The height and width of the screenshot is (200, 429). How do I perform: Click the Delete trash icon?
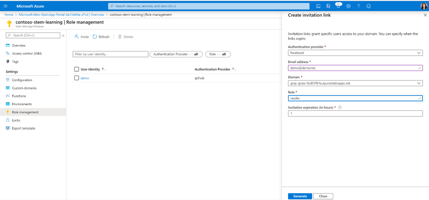pyautogui.click(x=119, y=36)
